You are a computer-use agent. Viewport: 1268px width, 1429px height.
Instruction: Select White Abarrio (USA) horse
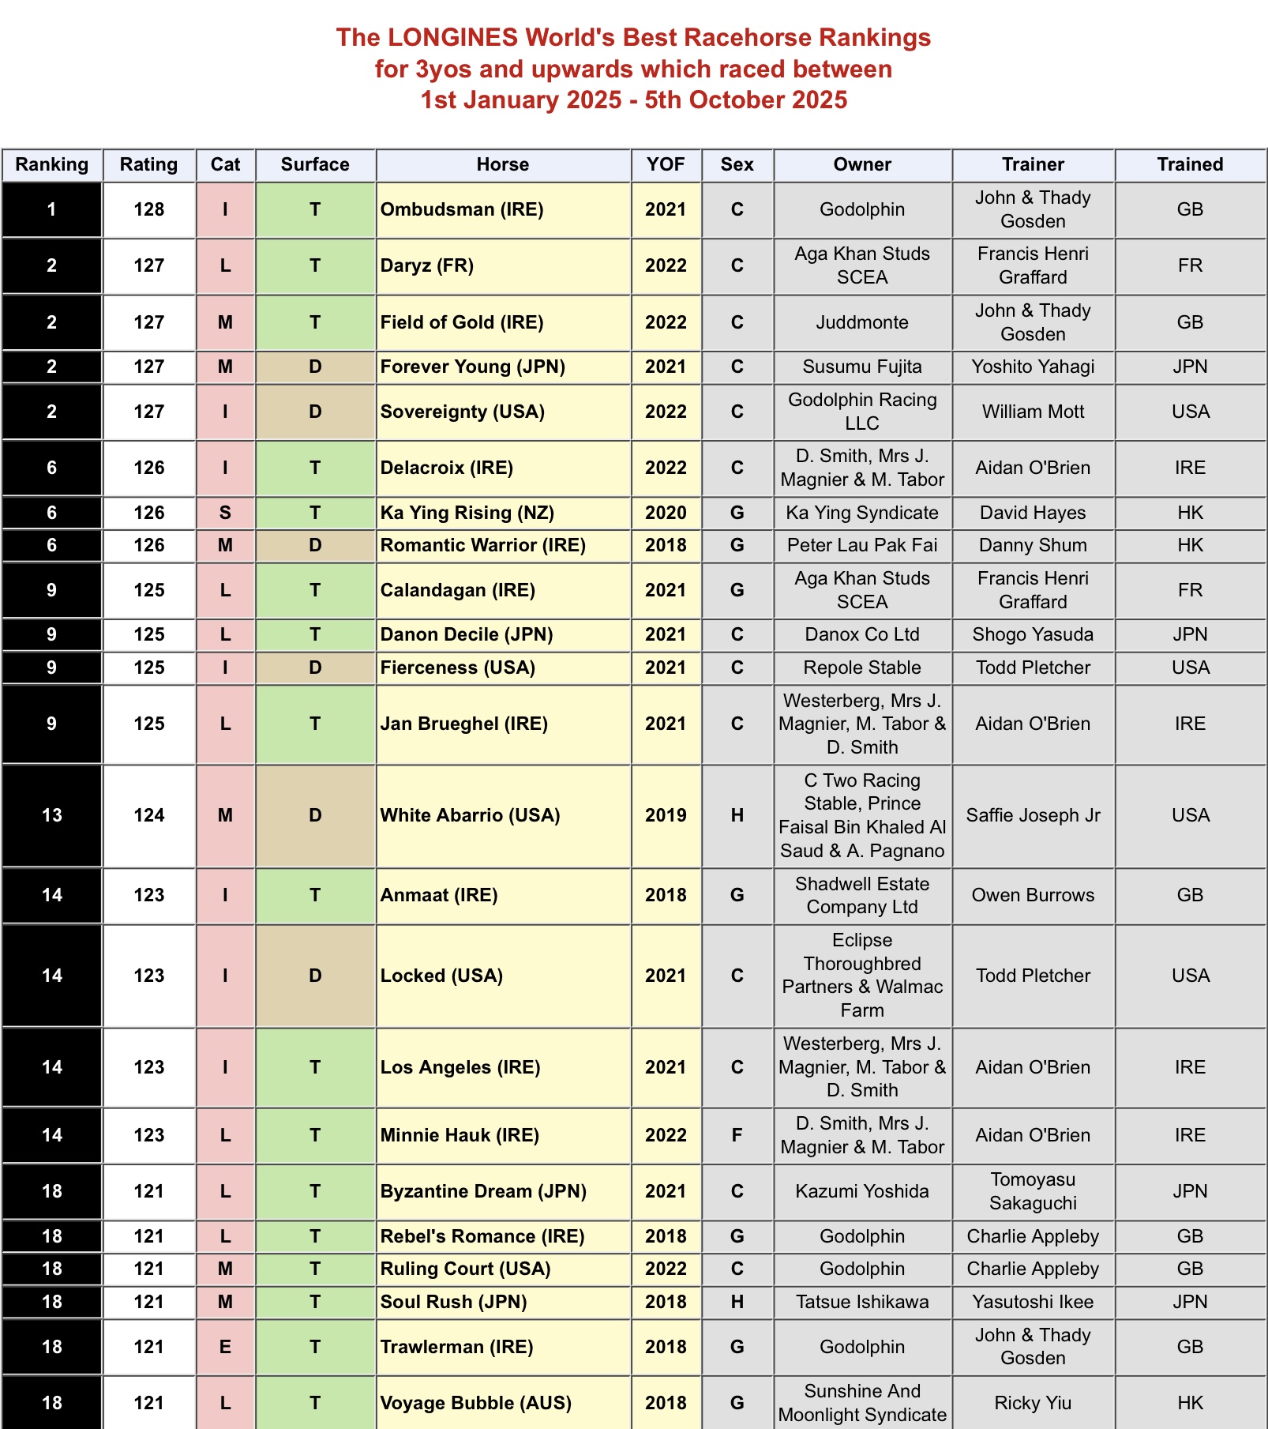point(471,815)
